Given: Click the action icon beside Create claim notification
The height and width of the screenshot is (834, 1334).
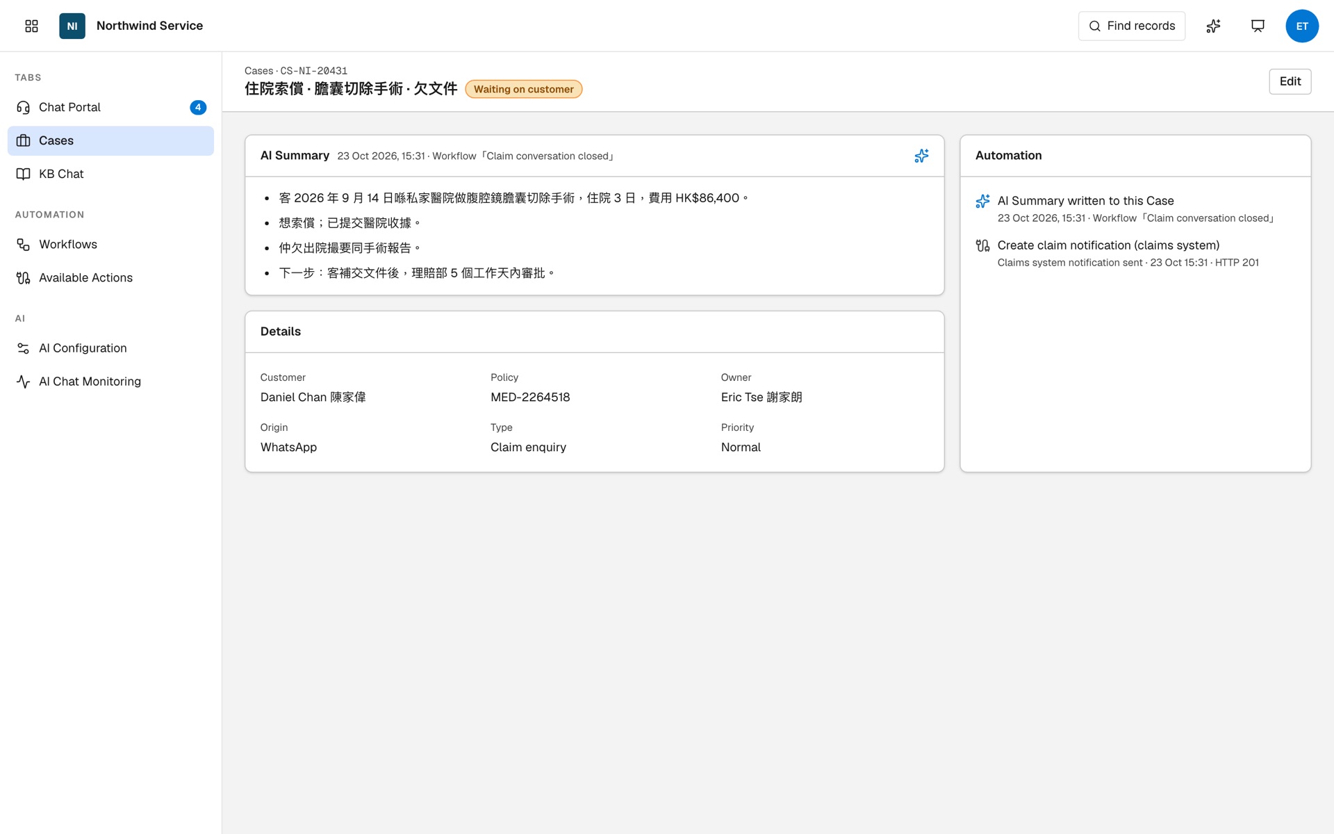Looking at the screenshot, I should [982, 245].
